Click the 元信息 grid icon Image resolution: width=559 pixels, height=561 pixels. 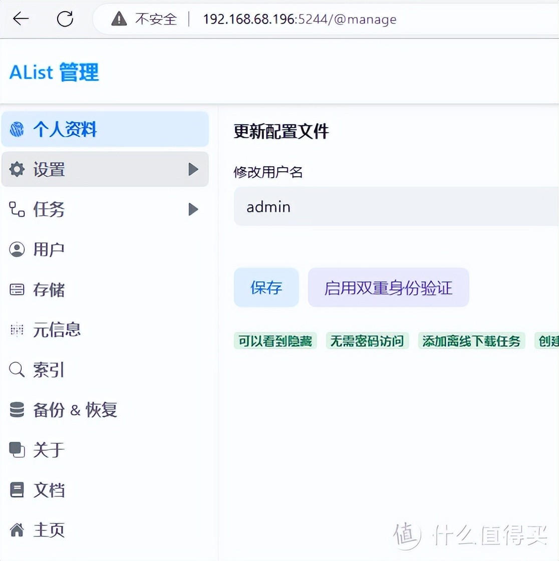coord(17,330)
